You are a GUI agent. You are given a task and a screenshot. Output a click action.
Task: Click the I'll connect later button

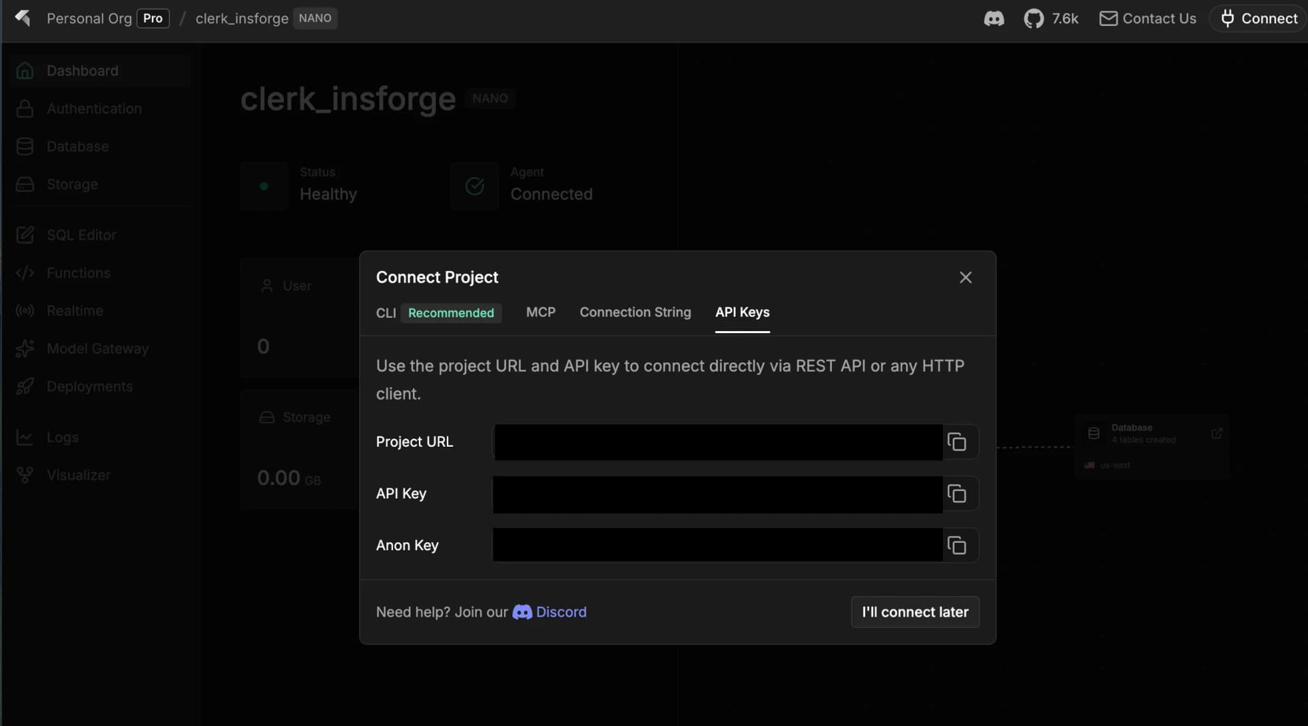point(915,612)
